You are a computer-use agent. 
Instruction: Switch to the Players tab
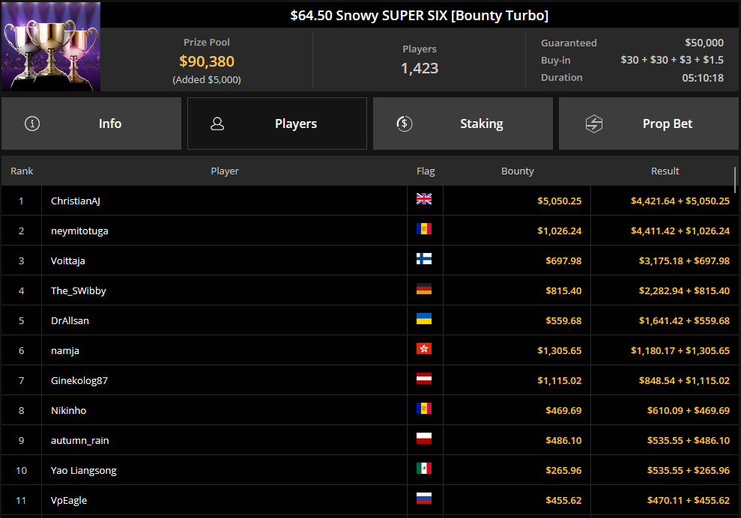click(x=277, y=124)
